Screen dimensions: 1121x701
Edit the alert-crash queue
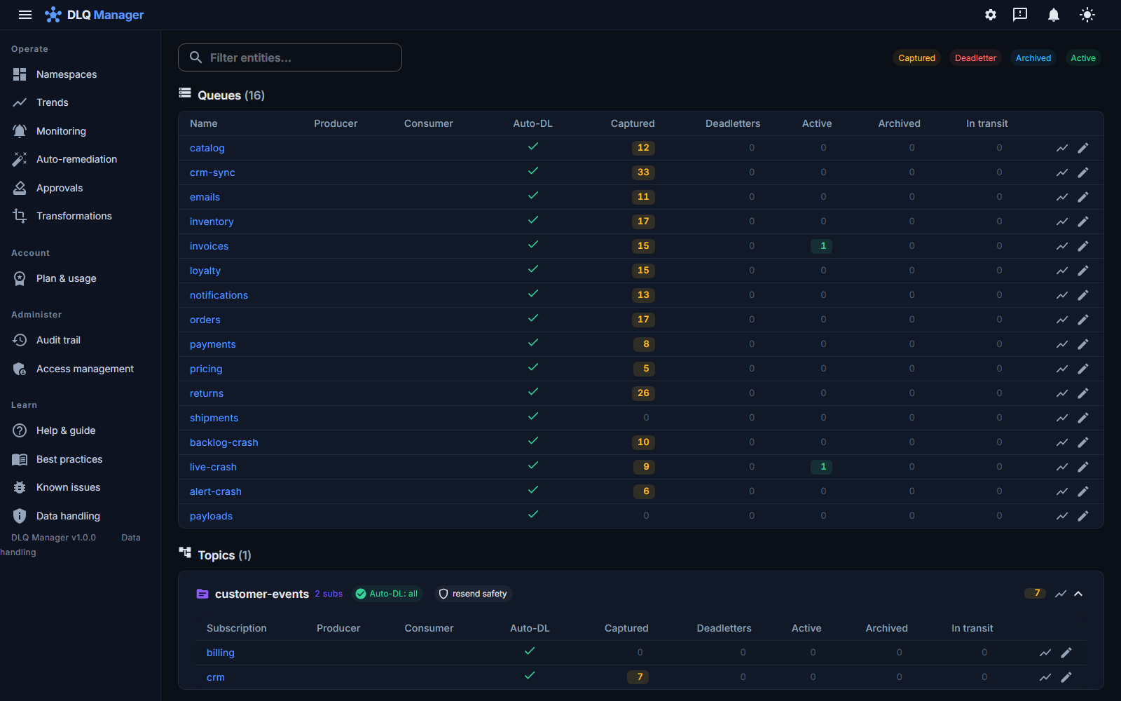1083,491
